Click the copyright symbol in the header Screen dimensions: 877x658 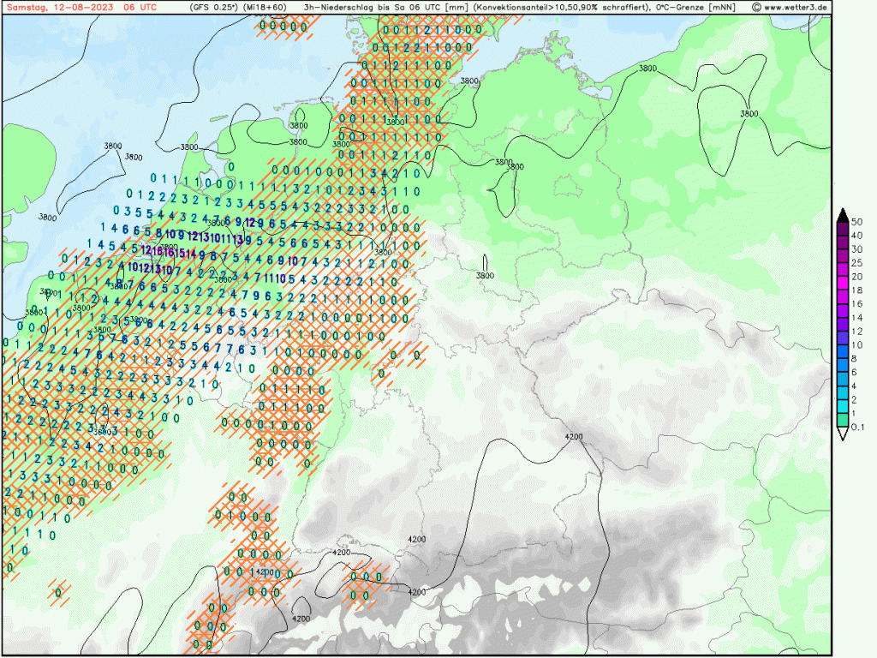pyautogui.click(x=756, y=7)
